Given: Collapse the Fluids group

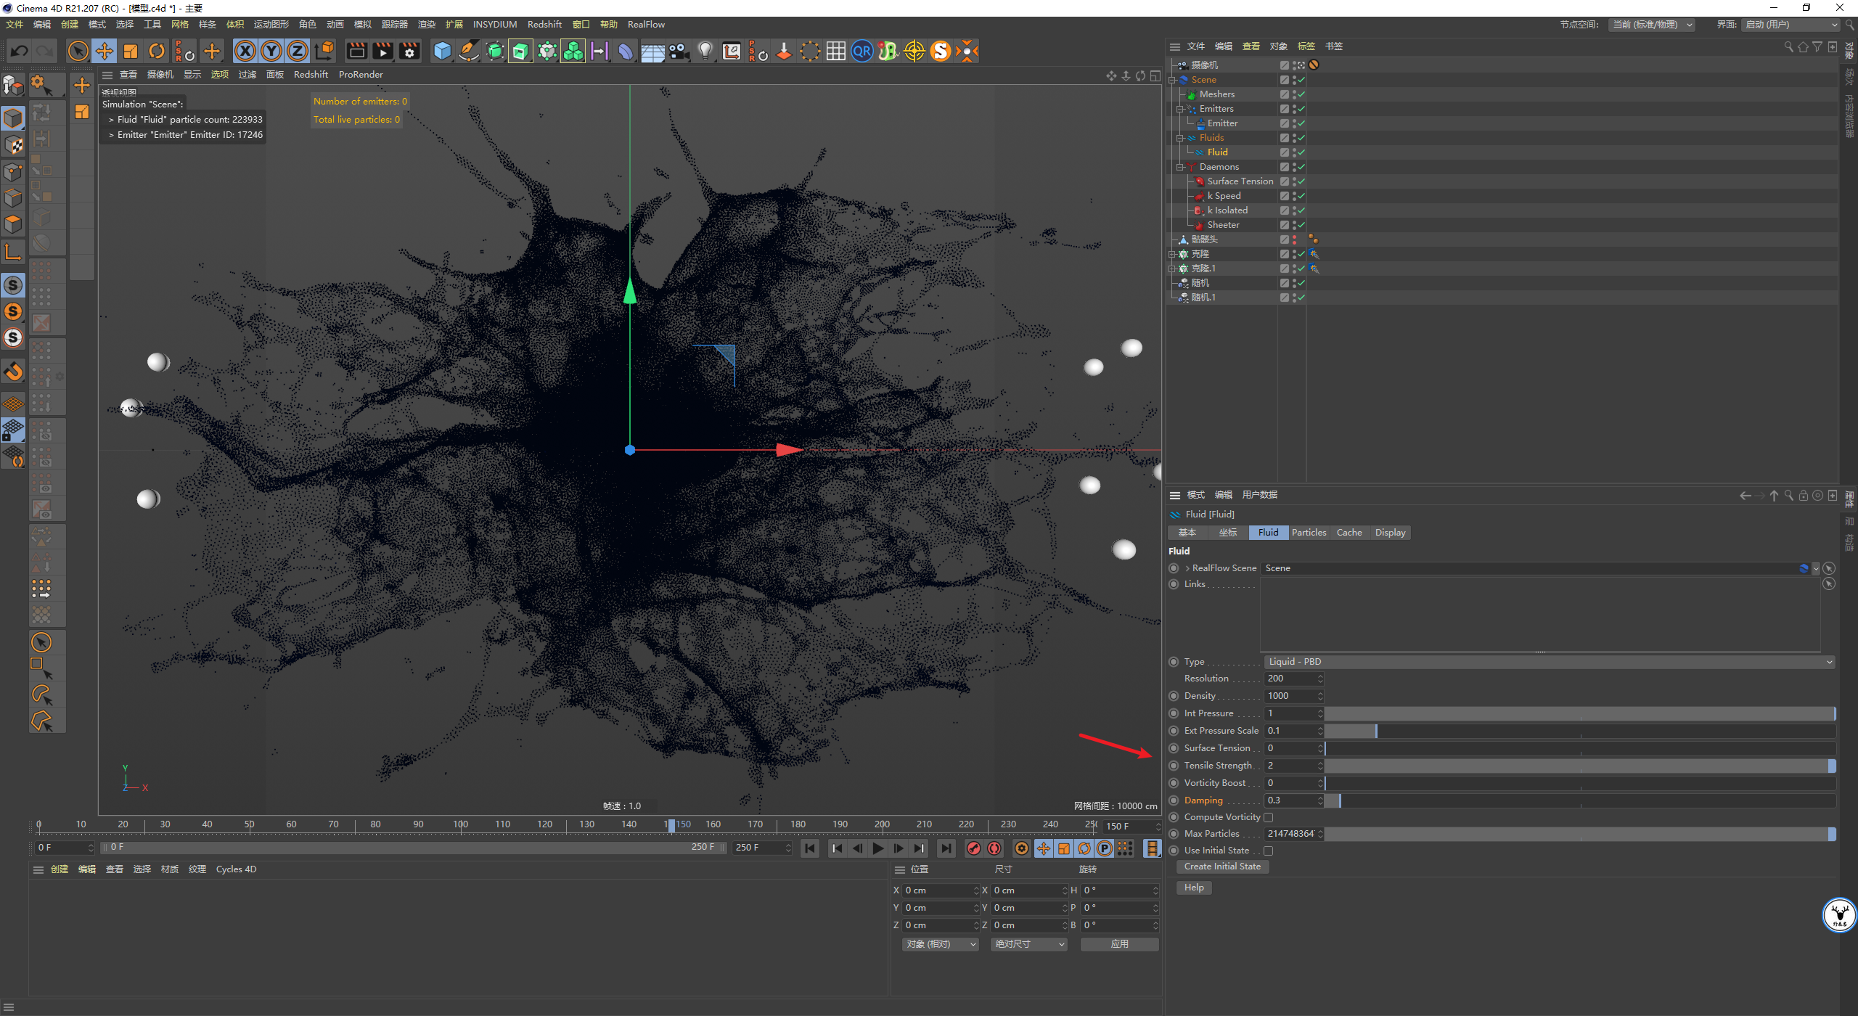Looking at the screenshot, I should (x=1180, y=138).
